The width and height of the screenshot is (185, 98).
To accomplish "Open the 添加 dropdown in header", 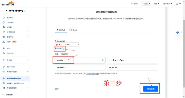I will coord(146,4).
